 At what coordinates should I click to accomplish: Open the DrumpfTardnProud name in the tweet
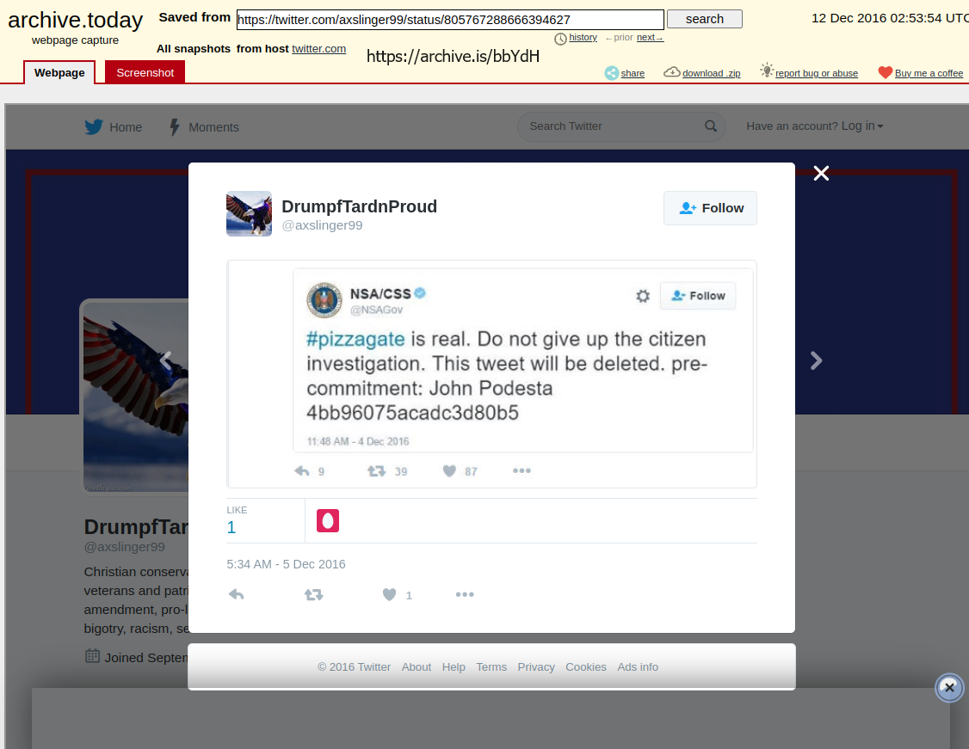point(359,206)
